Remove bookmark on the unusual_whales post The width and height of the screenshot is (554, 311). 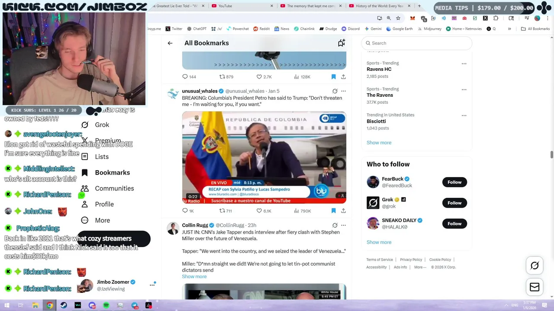coord(333,211)
